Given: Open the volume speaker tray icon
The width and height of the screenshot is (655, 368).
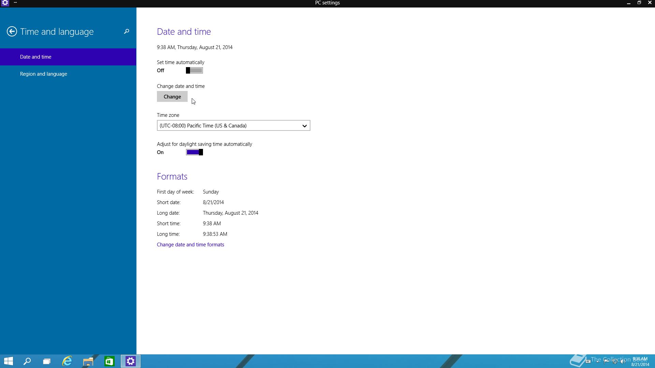Looking at the screenshot, I should (623, 362).
